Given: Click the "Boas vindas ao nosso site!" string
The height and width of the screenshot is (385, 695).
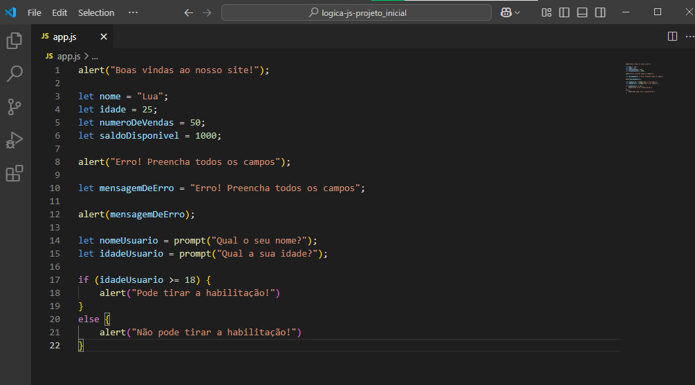Looking at the screenshot, I should [x=185, y=70].
